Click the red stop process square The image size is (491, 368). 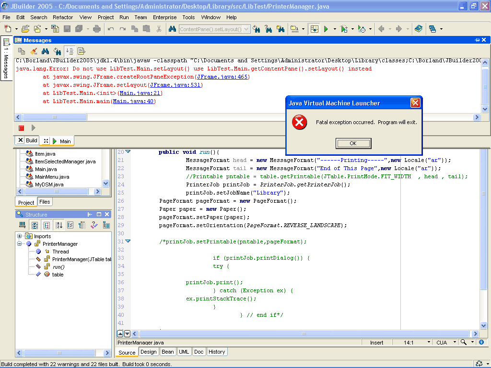[21, 128]
